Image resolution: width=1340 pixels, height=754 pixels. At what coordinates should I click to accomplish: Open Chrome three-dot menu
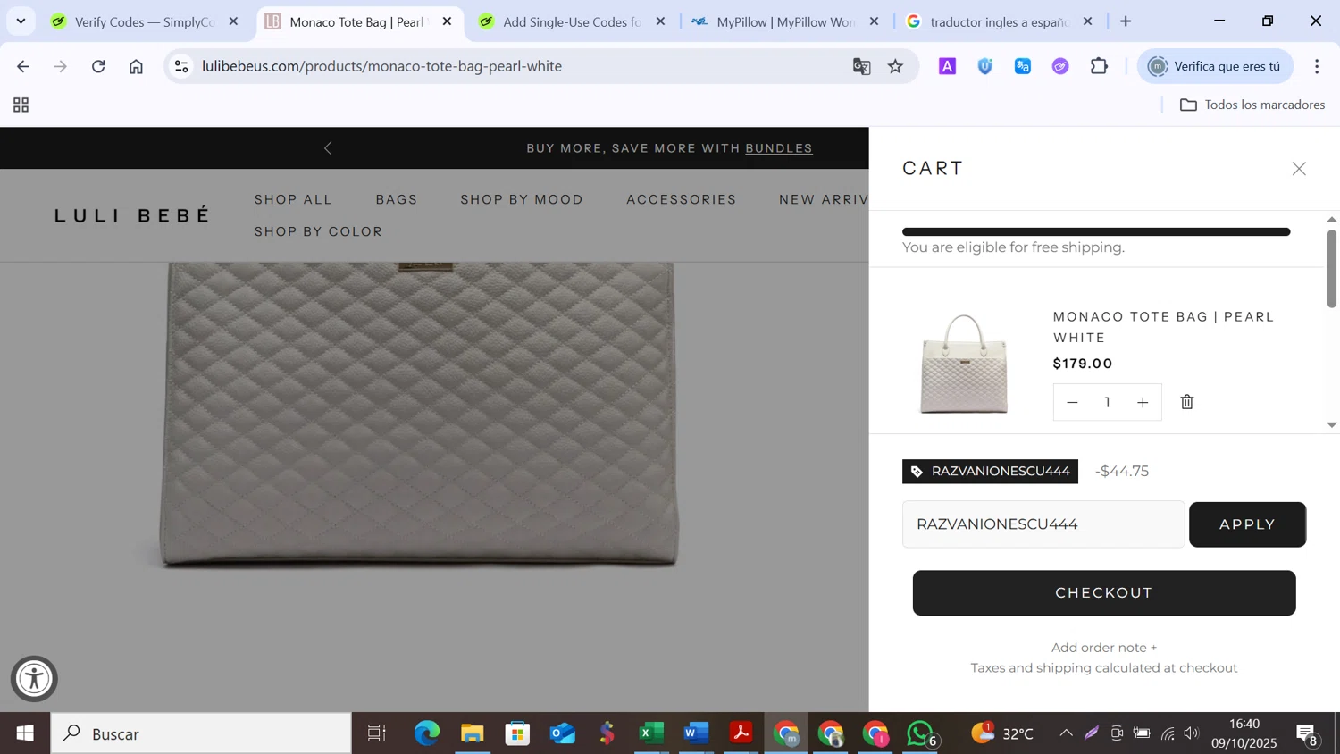[1317, 66]
